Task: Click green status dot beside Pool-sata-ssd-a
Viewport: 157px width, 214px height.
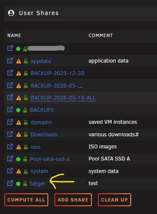Action: tap(18, 159)
